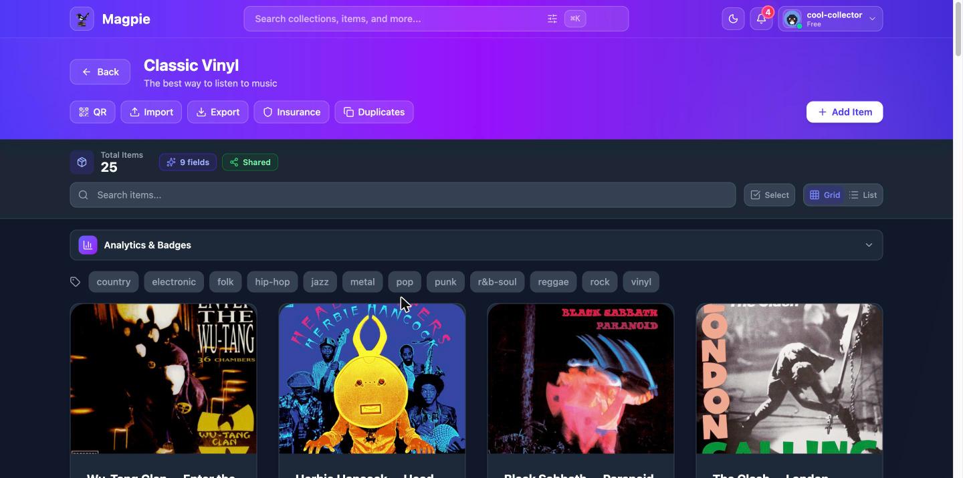963x478 pixels.
Task: Click the Classic Vinyl collection title
Action: 191,66
